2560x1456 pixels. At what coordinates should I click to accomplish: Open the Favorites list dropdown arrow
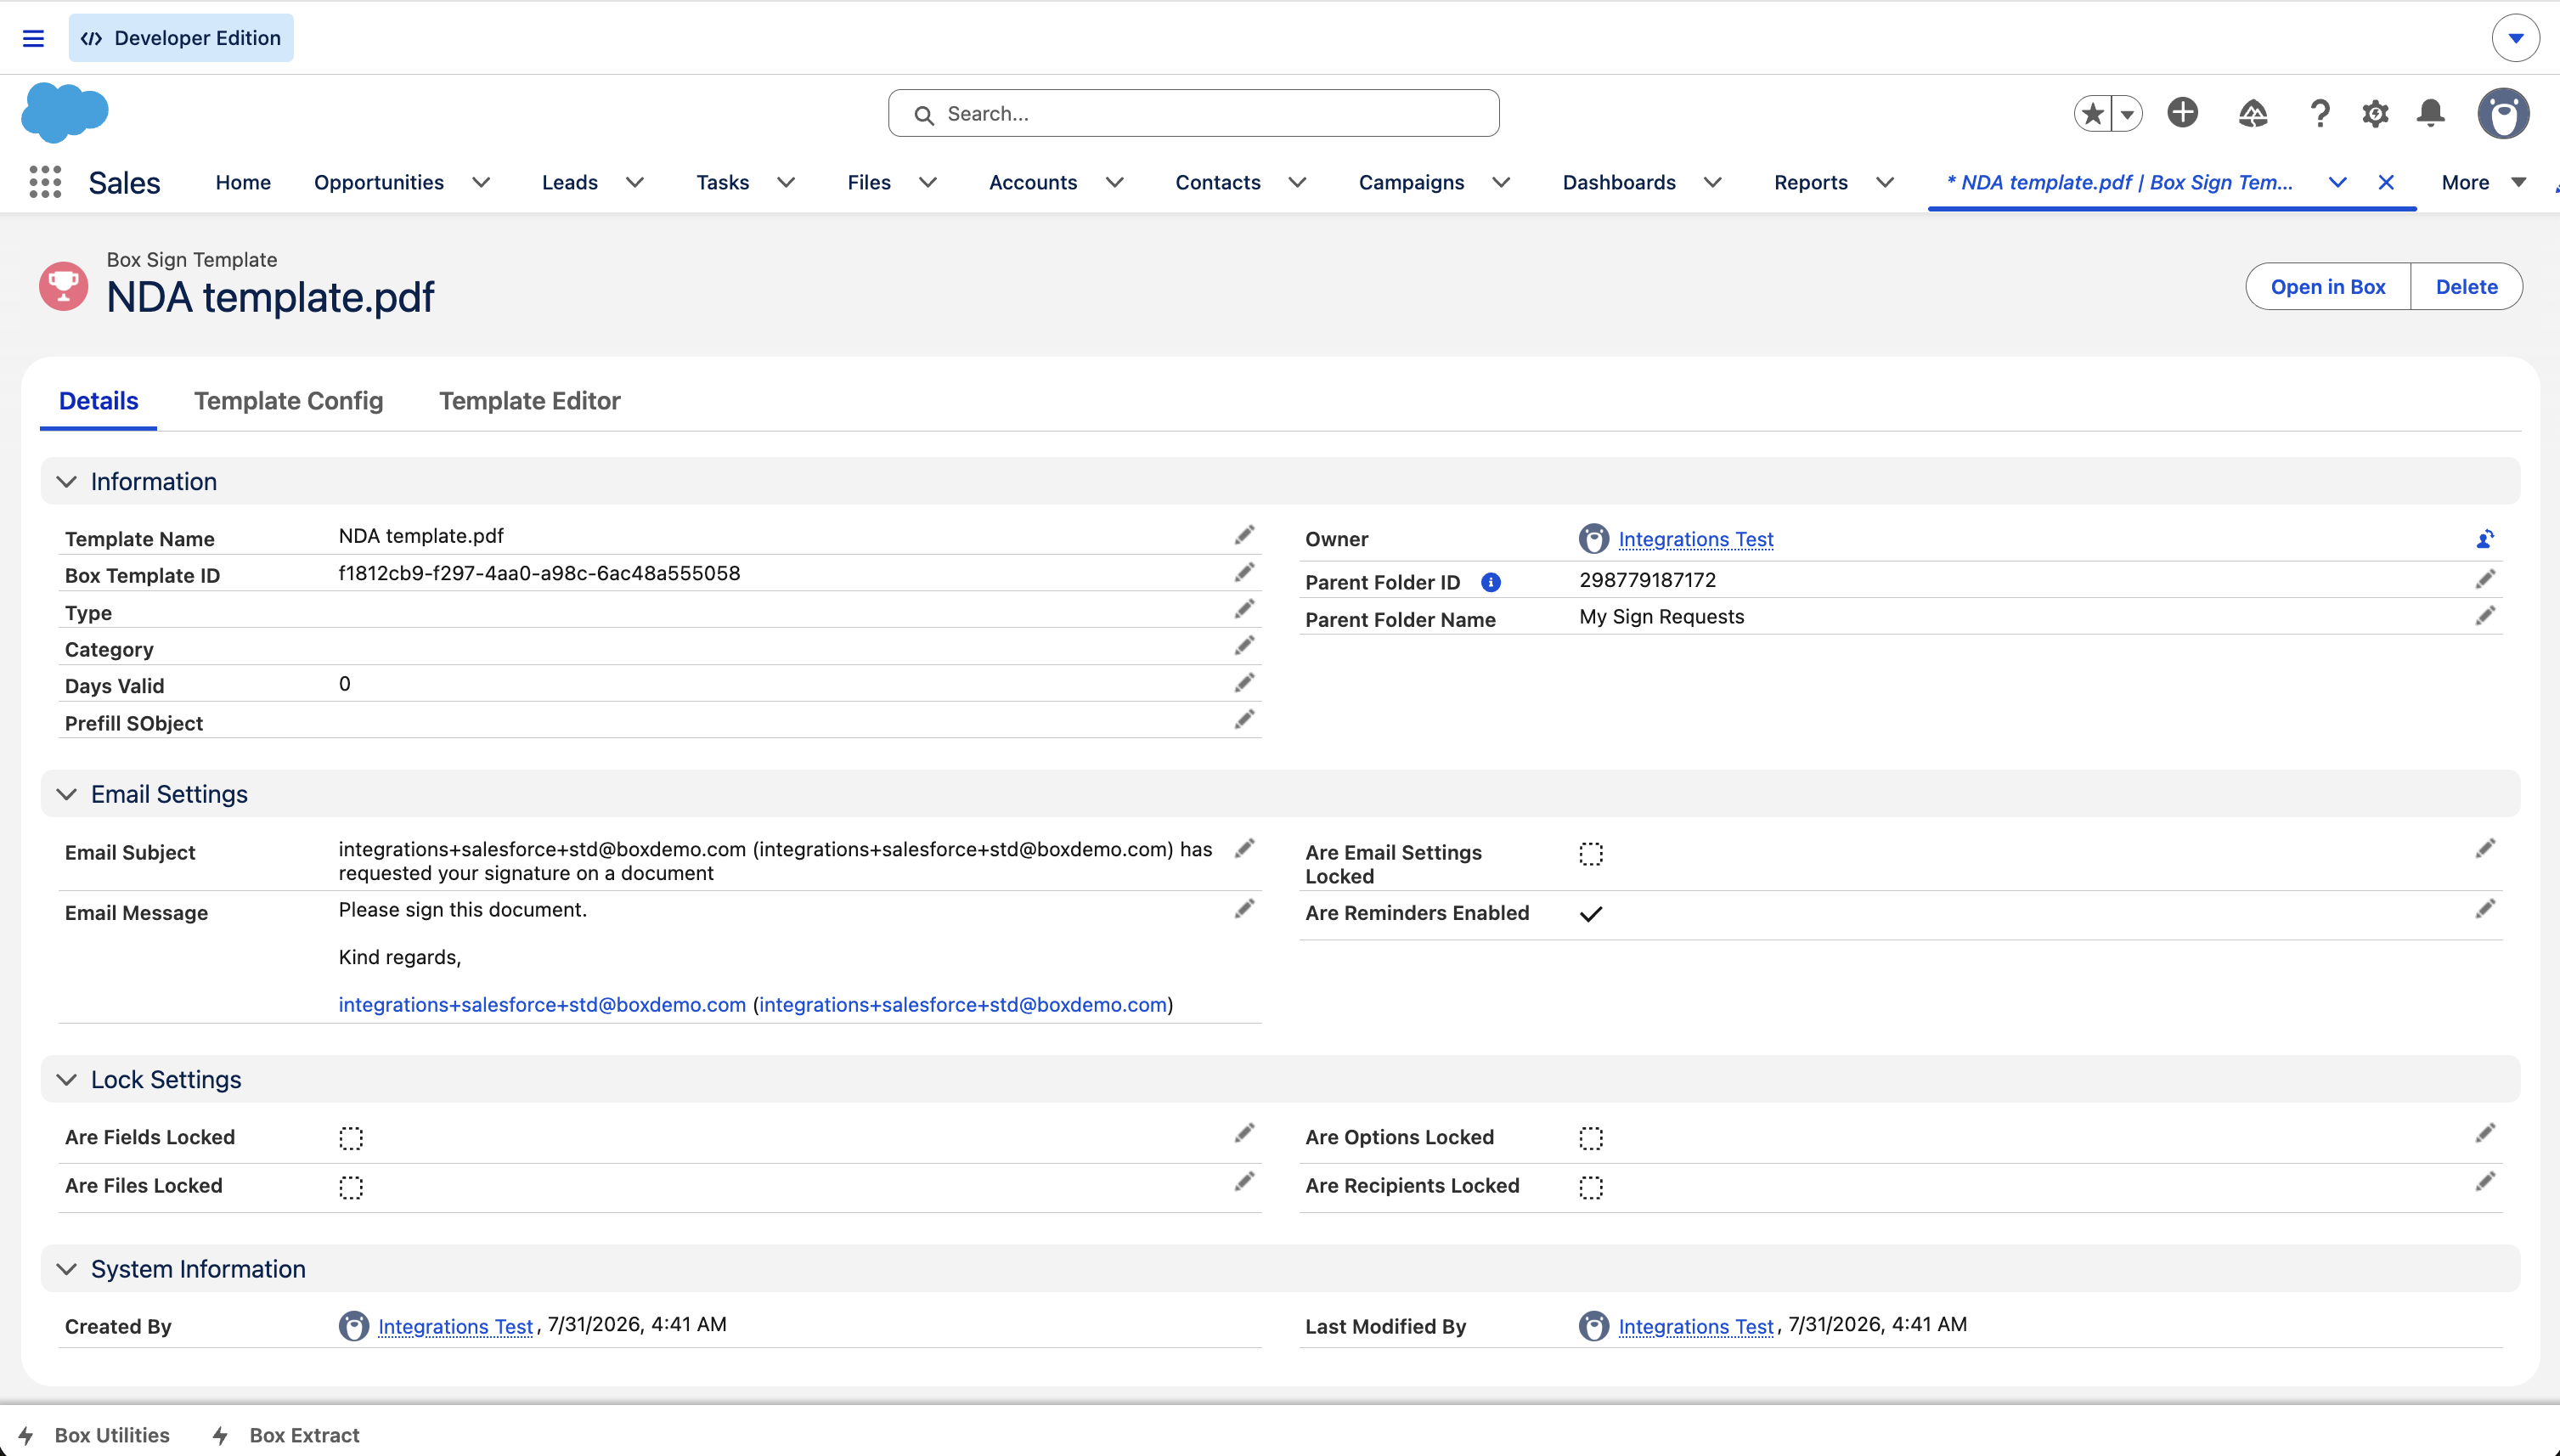tap(2127, 114)
